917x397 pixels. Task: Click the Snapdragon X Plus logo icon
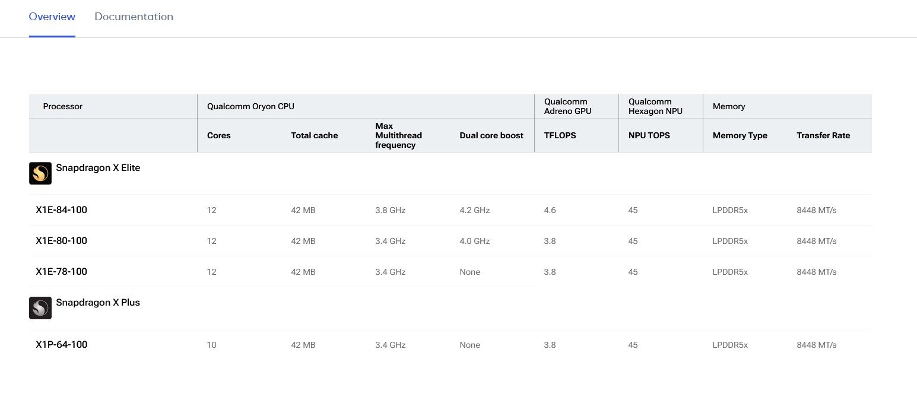coord(40,308)
